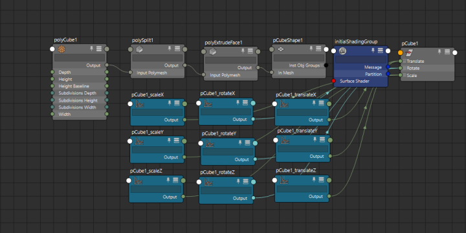Expand the Scale attribute on pCube1
The image size is (466, 233).
[x=405, y=75]
